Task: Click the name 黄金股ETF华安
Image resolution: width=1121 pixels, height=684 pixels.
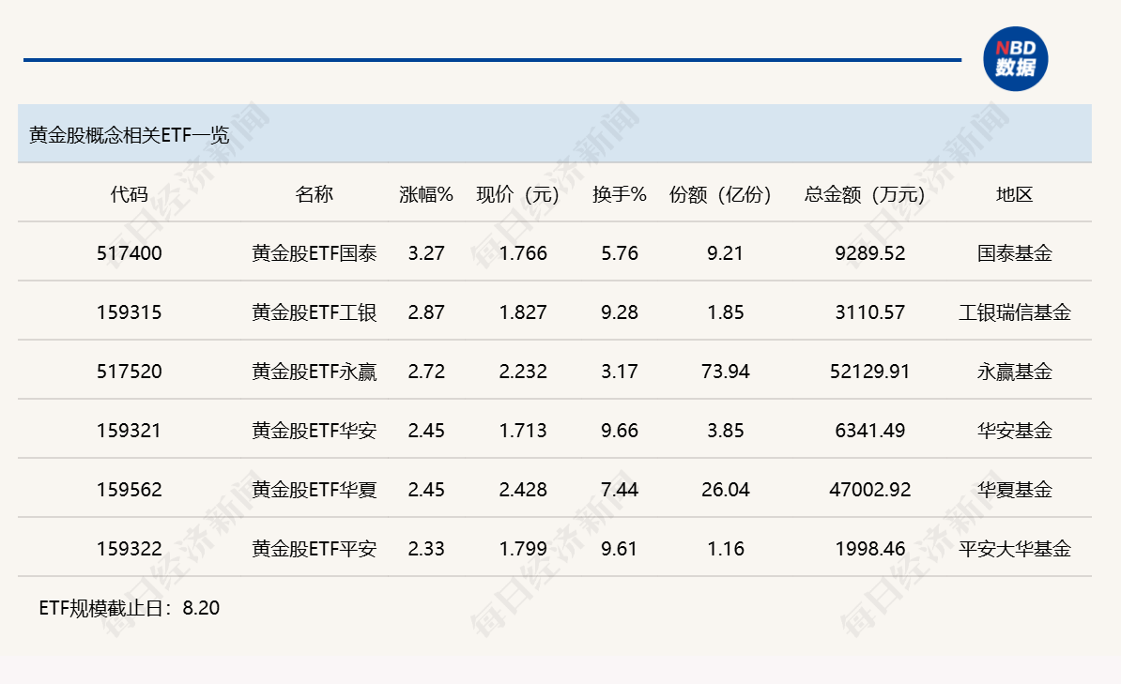Action: tap(314, 431)
